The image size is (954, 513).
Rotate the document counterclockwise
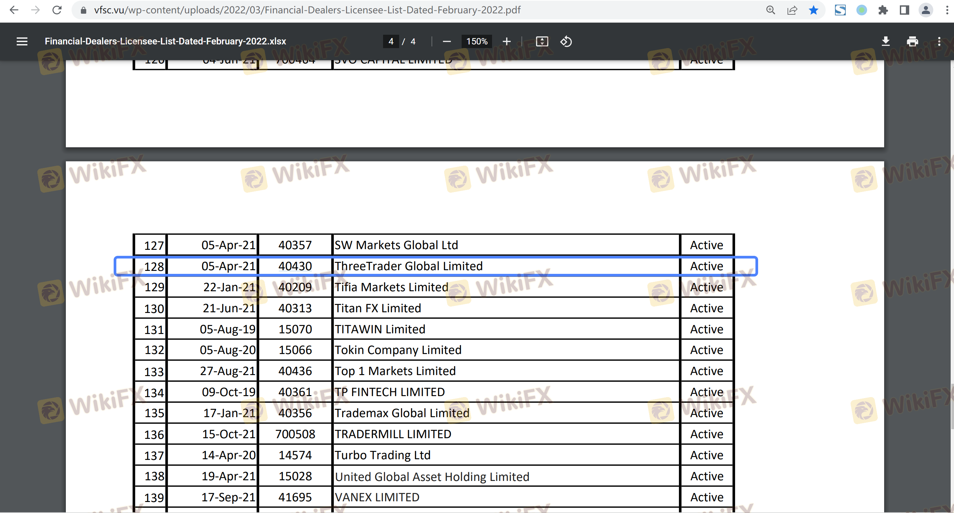(566, 41)
